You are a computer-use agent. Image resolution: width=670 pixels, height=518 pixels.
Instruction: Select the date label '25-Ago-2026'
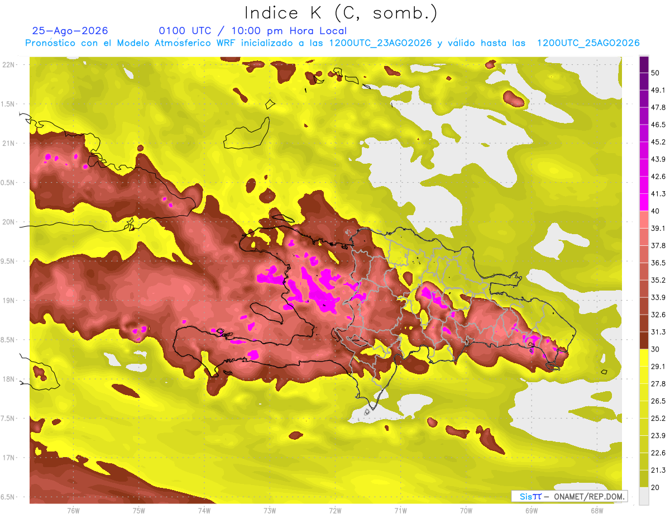pyautogui.click(x=70, y=31)
